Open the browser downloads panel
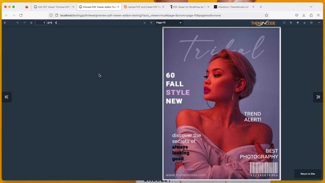This screenshot has width=325, height=183. click(304, 15)
